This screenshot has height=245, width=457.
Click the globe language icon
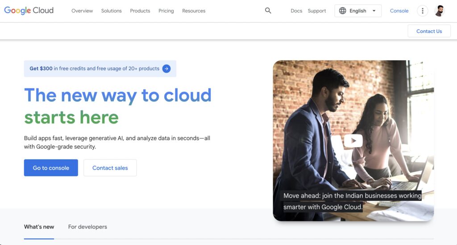[x=342, y=11]
